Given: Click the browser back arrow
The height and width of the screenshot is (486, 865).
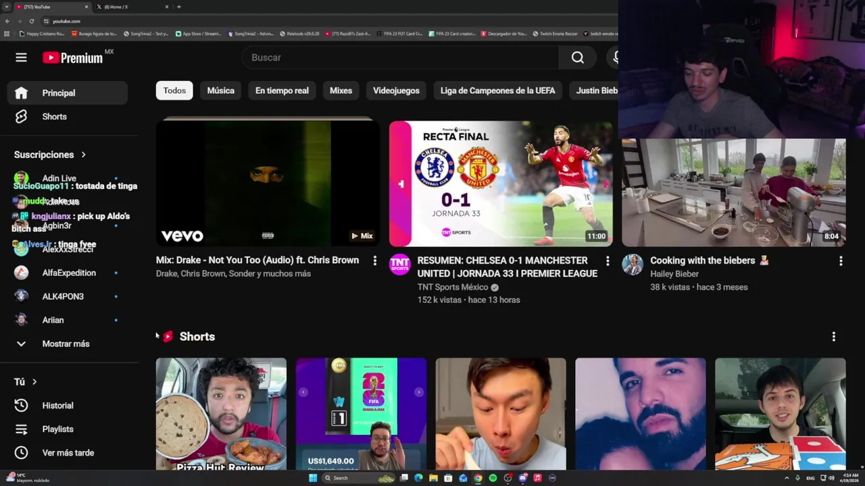Looking at the screenshot, I should point(7,21).
